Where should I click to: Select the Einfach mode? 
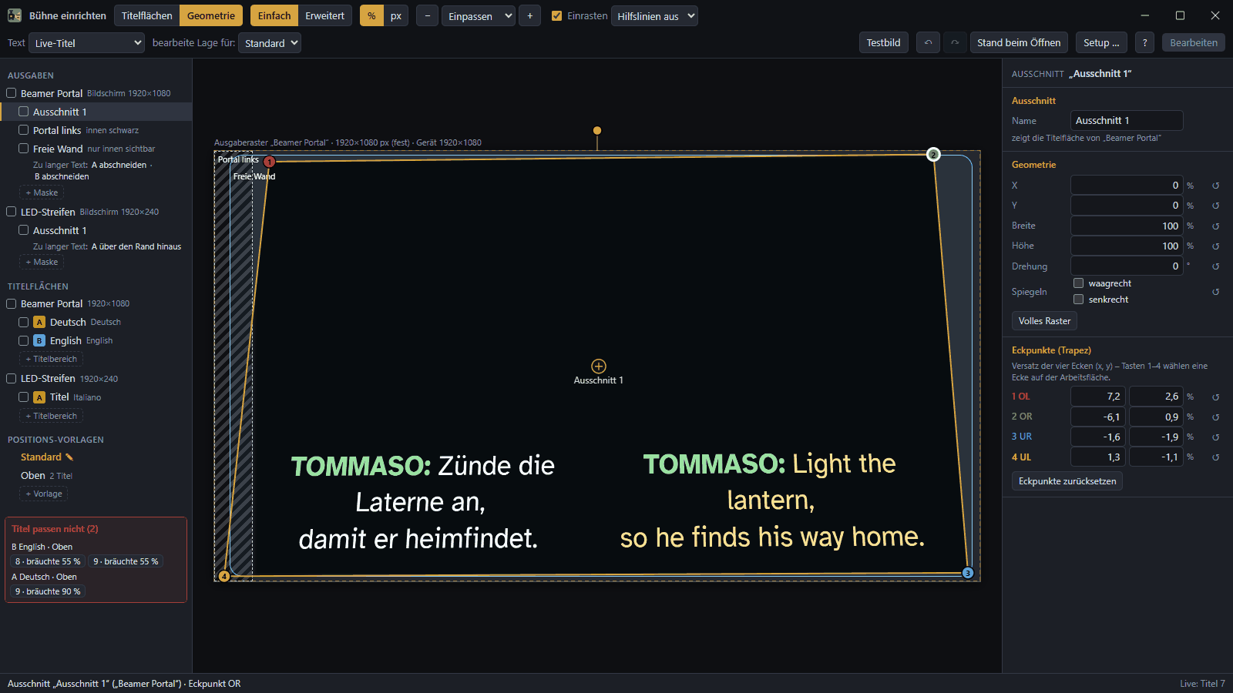(274, 16)
